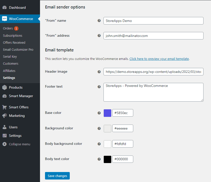
Task: Click the Marketing megaphone icon
Action: pos(4,116)
